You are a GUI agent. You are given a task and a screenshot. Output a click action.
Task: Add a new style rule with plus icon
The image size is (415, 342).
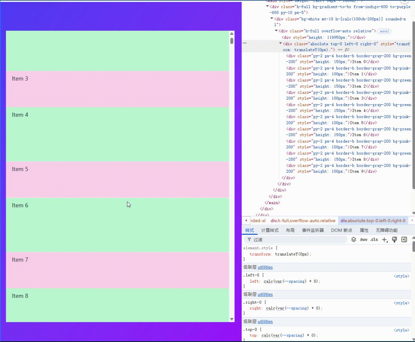coord(384,239)
